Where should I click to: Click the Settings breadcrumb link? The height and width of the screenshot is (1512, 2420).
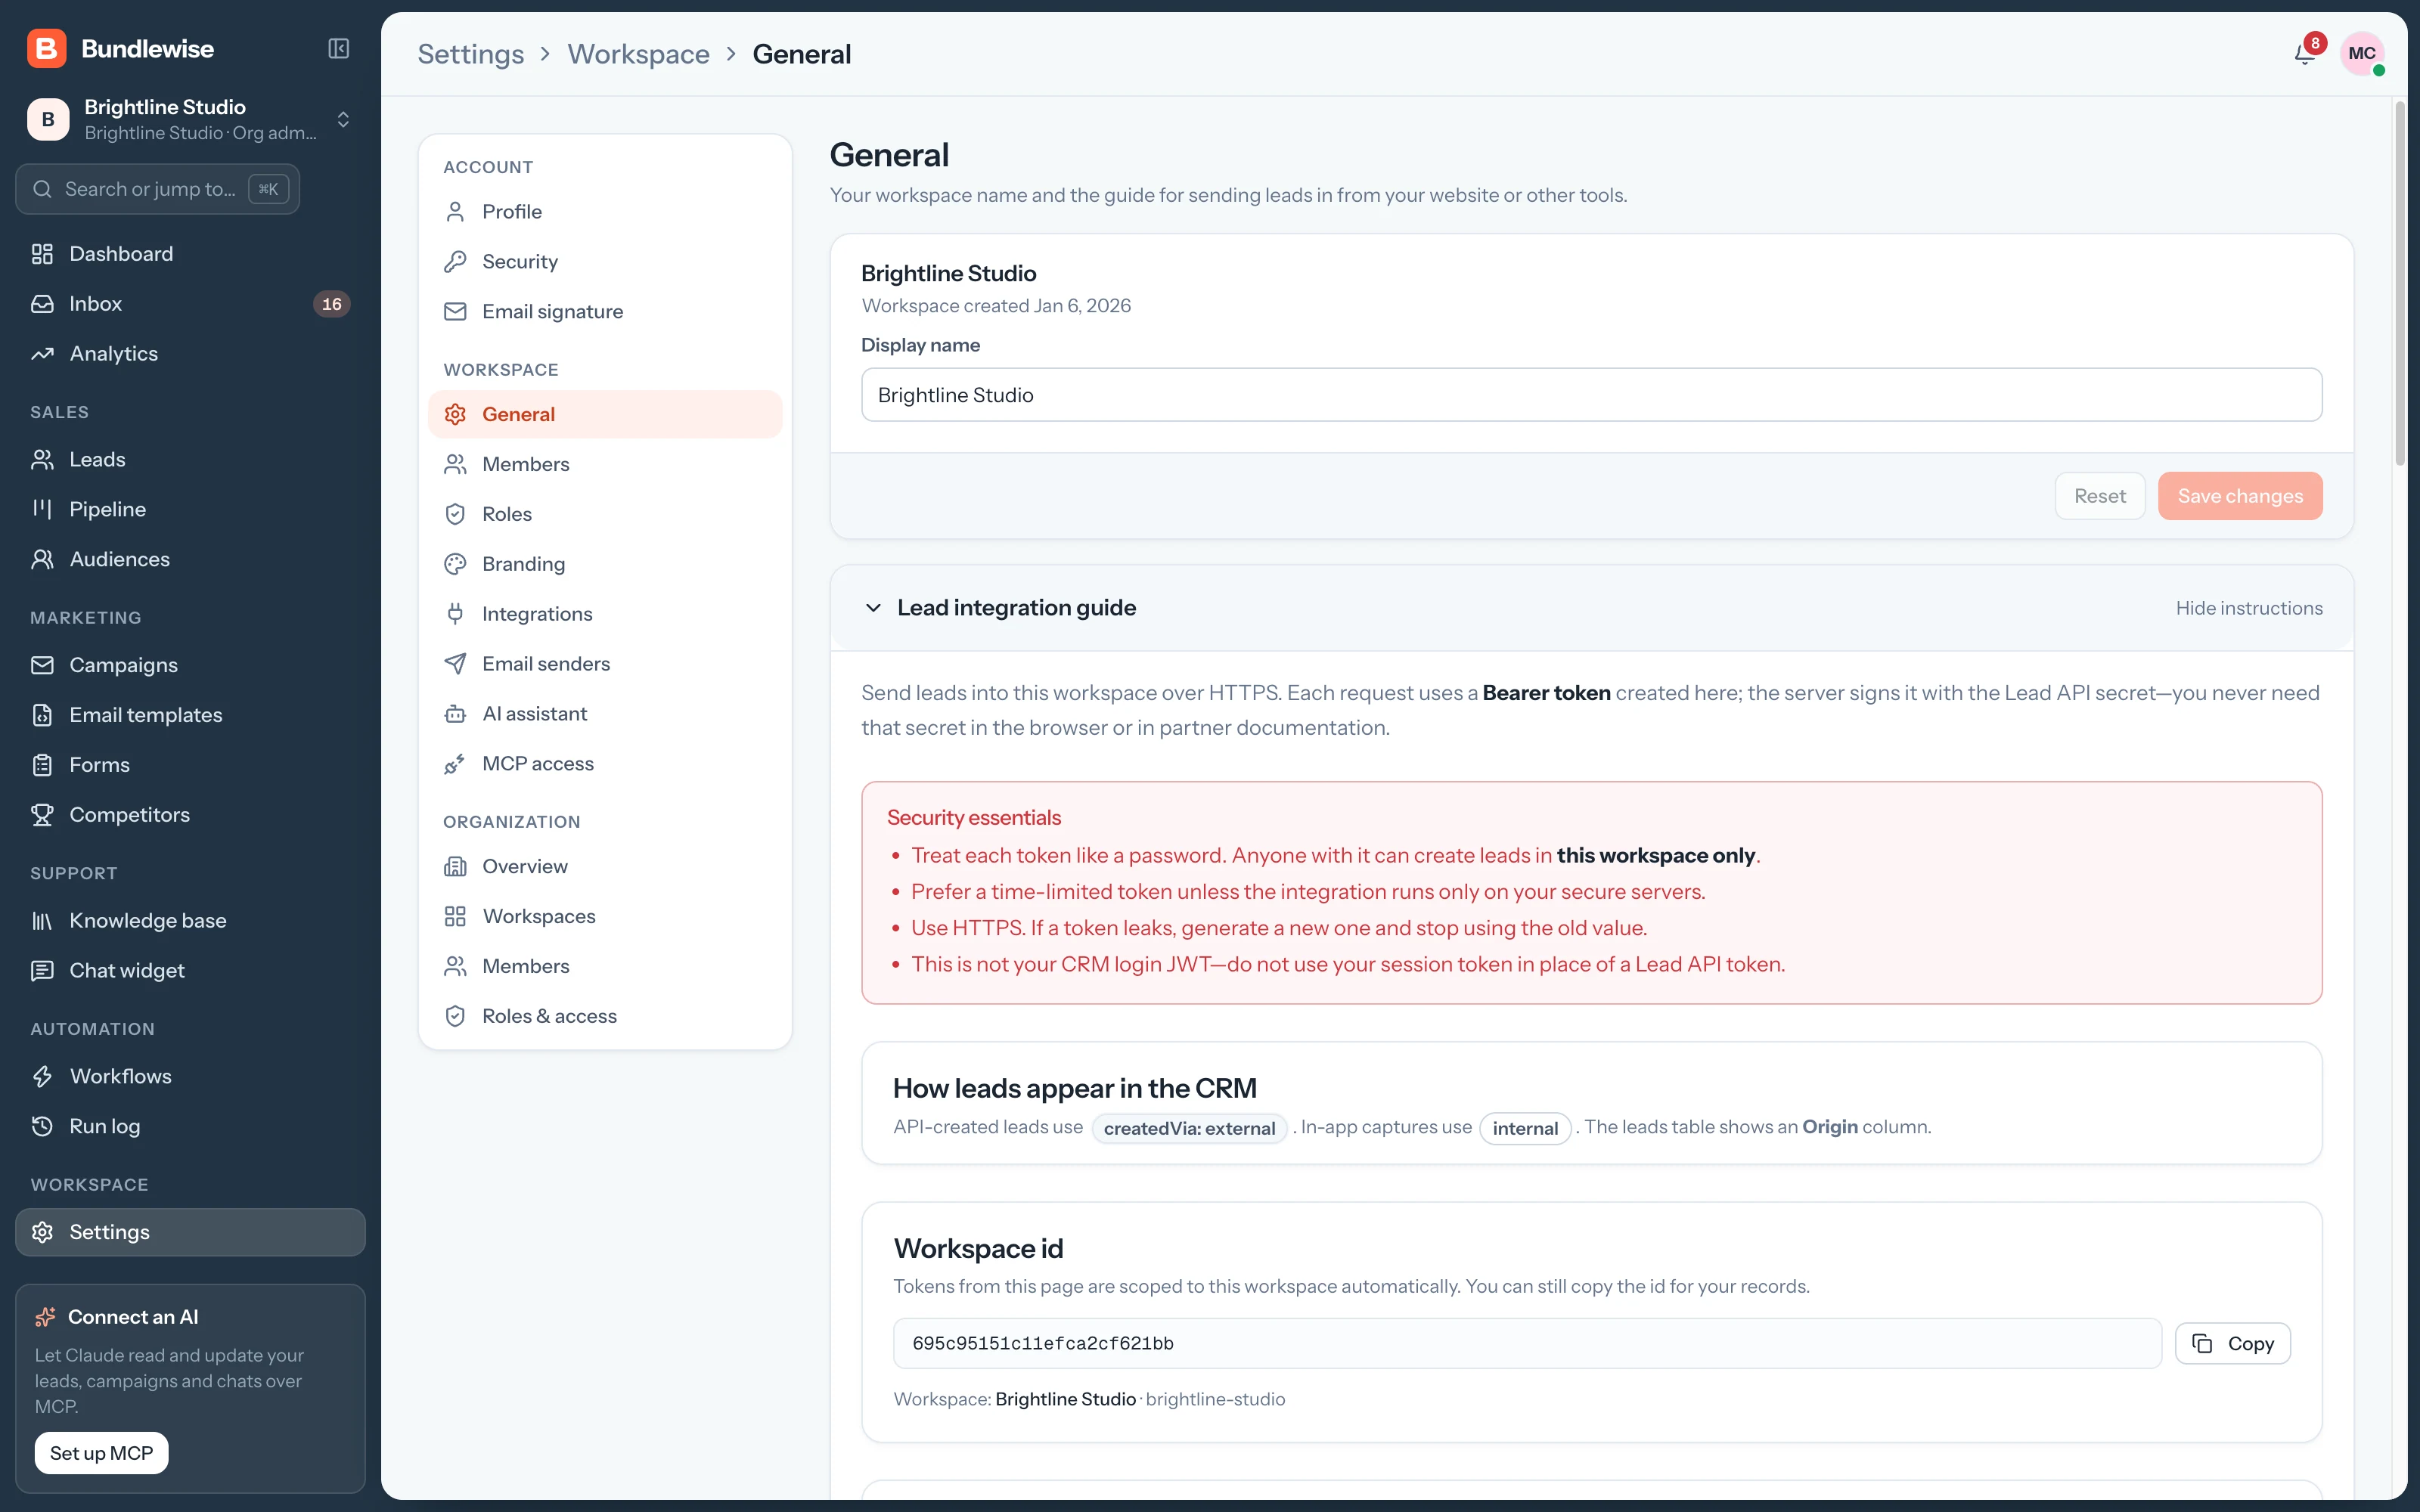[470, 54]
